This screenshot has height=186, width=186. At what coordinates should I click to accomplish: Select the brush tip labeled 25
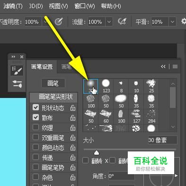pos(151,86)
